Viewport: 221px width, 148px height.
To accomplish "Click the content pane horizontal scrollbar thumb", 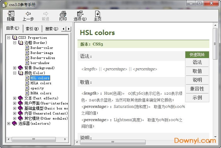I will point(113,142).
